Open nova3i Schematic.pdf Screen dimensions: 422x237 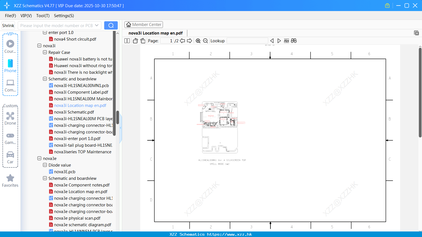[74, 112]
